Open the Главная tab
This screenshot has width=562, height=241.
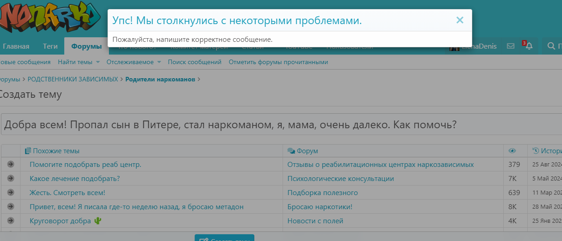16,46
